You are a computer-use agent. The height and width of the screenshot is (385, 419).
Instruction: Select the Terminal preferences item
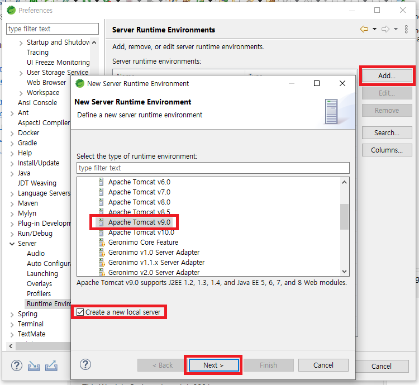tap(31, 324)
